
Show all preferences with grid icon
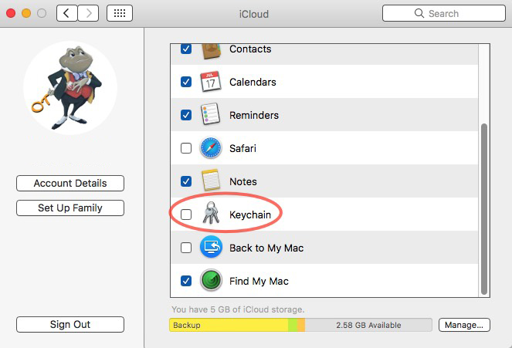pos(120,13)
